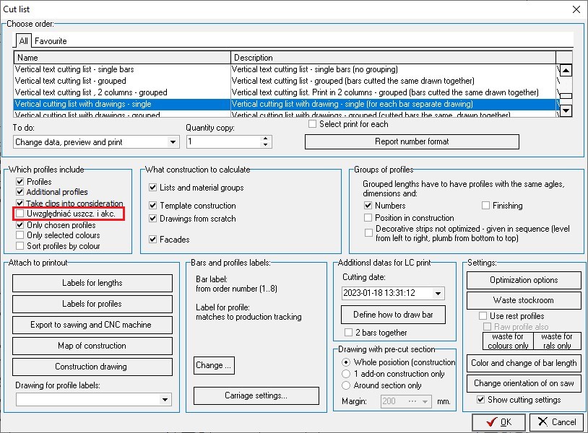Screen dimensions: 588x433
Task: Check the Finishing grouping option
Action: point(486,206)
